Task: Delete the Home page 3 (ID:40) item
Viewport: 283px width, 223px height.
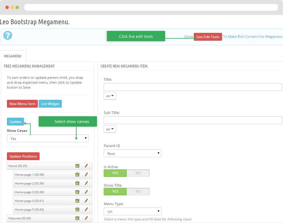Action: coord(77,192)
